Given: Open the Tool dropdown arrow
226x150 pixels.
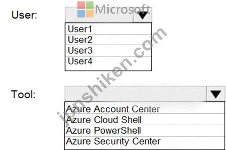Looking at the screenshot, I should point(215,94).
